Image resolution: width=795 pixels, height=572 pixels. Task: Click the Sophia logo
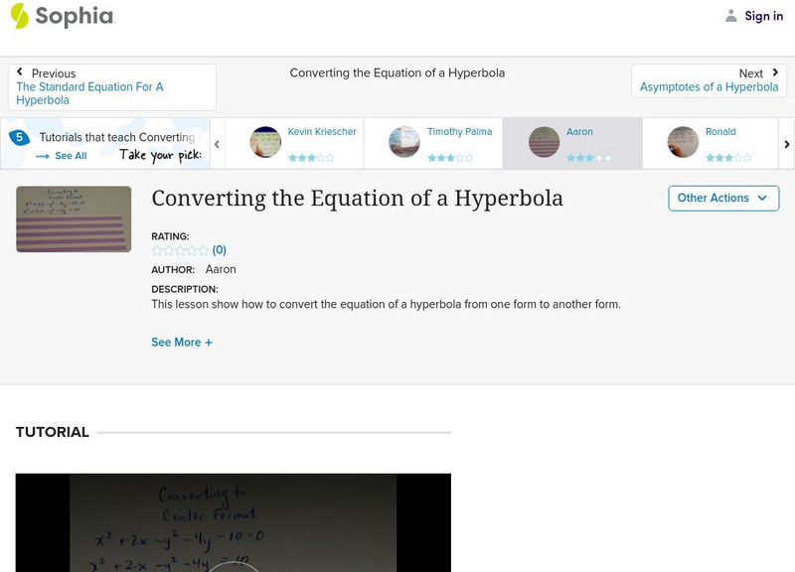tap(60, 16)
